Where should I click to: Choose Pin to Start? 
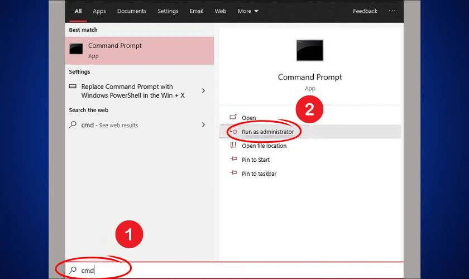point(256,160)
